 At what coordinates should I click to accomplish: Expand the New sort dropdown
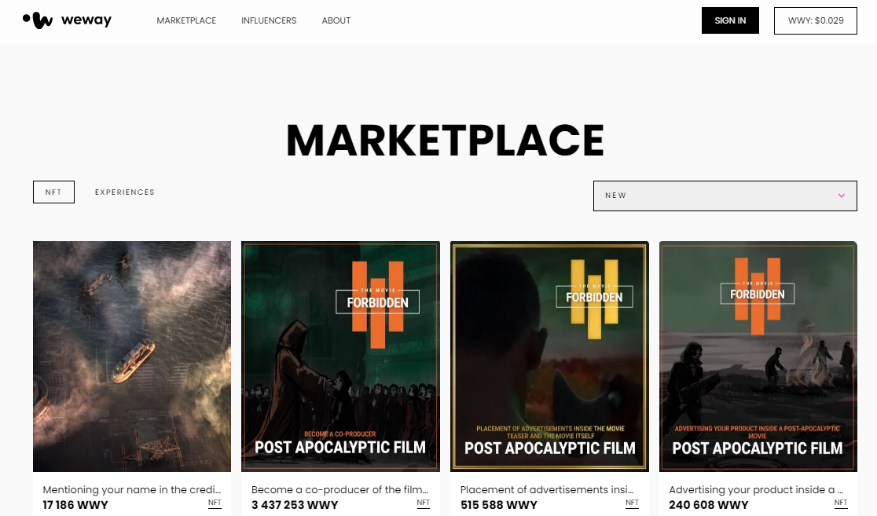pos(725,196)
